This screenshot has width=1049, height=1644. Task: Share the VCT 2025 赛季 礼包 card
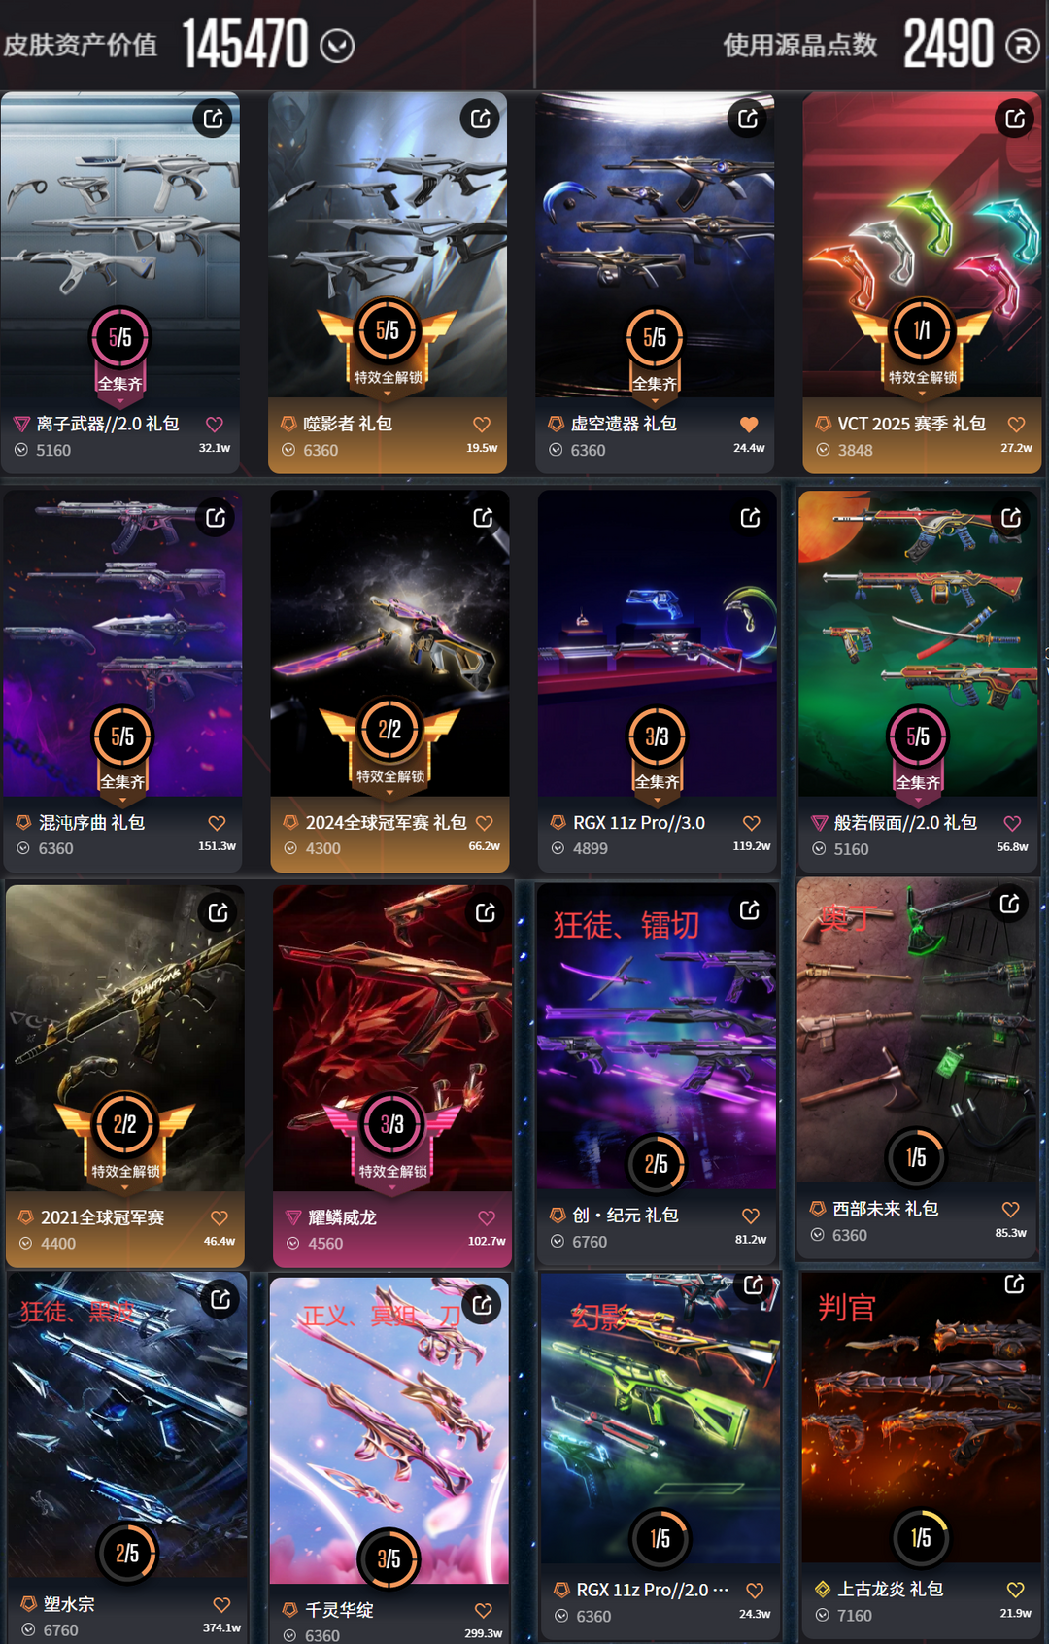pos(1015,119)
